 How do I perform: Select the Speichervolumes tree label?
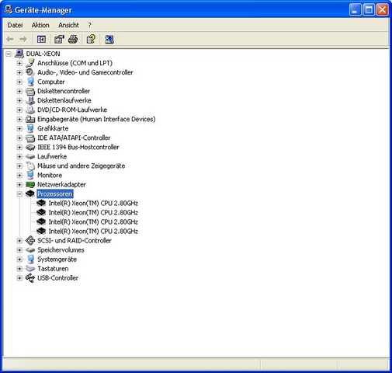coord(61,250)
